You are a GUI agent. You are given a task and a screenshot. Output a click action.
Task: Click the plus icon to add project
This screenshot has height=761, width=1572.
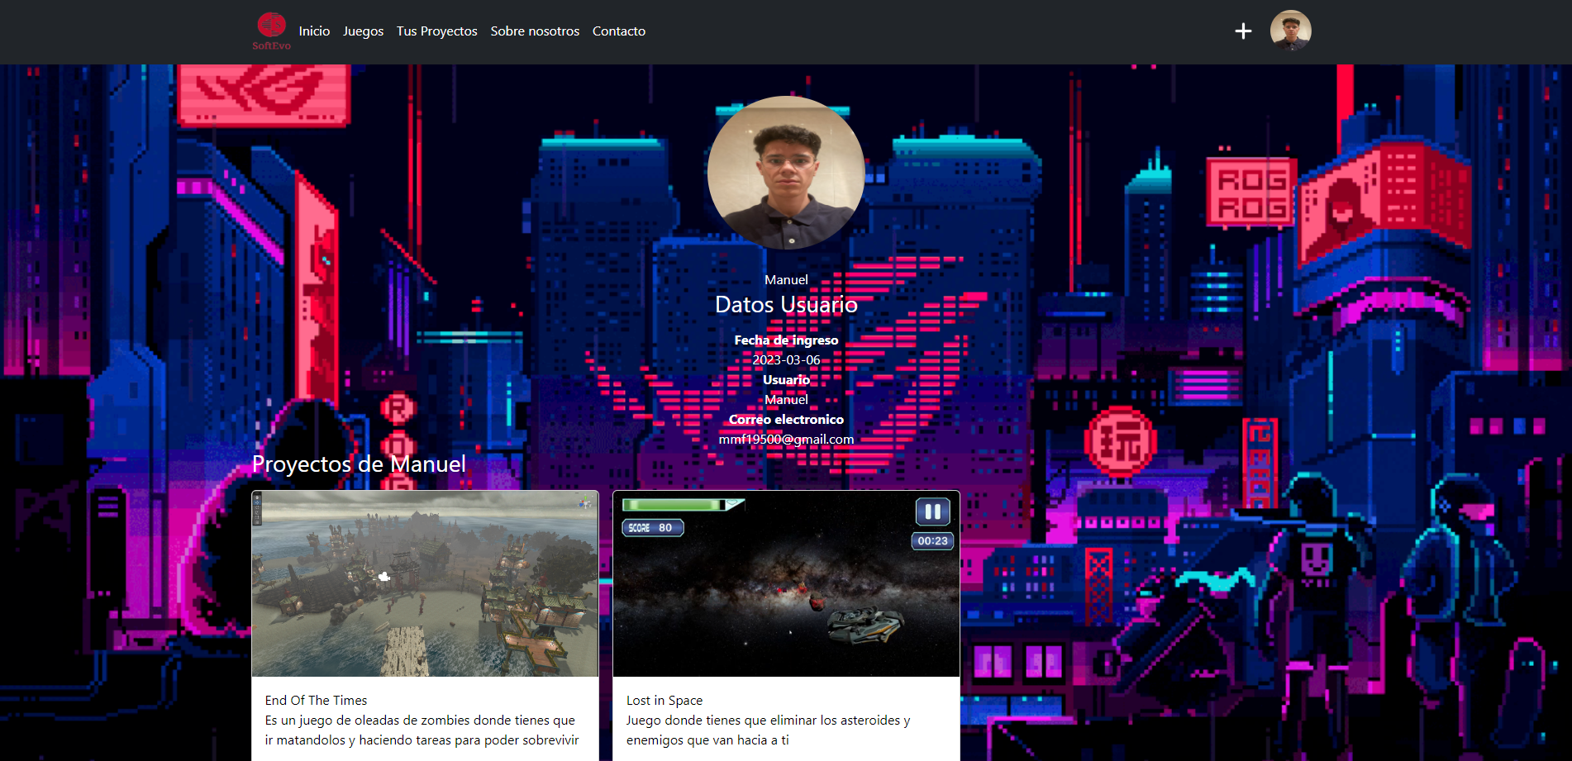coord(1243,31)
